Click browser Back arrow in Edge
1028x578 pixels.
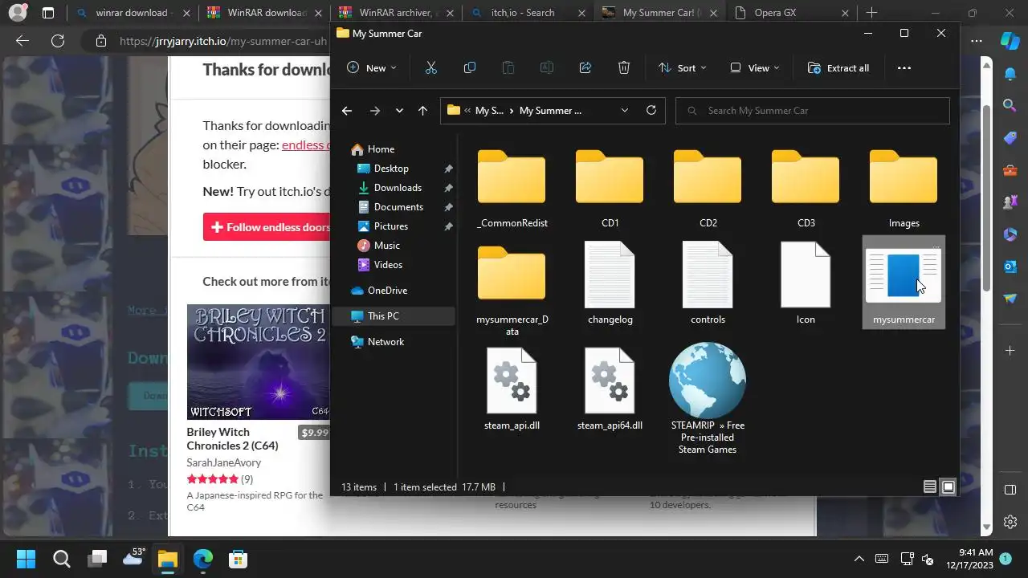point(22,41)
